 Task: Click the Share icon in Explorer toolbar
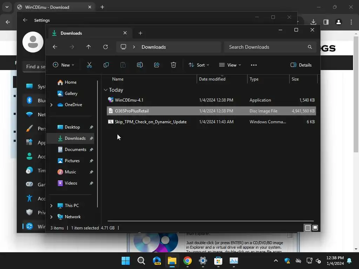tap(157, 65)
